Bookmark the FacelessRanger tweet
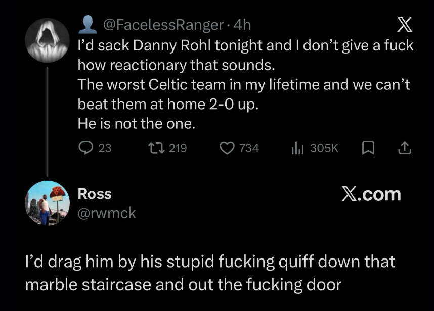 (369, 148)
